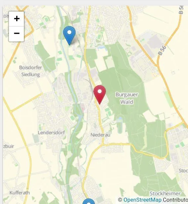
Task: Click the grey industrial area near B 56
Action: click(x=154, y=43)
